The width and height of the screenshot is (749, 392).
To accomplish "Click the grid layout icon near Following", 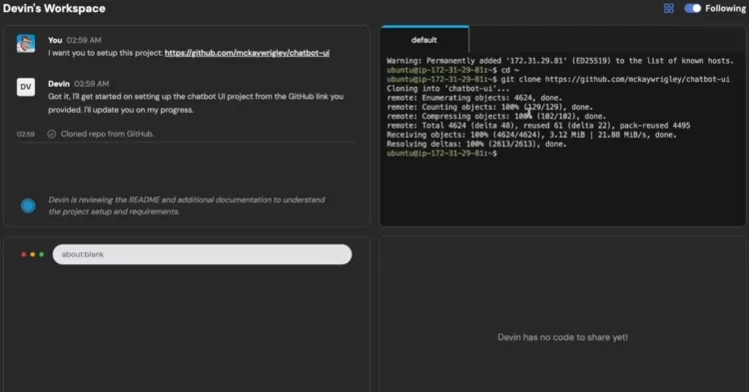I will point(669,9).
